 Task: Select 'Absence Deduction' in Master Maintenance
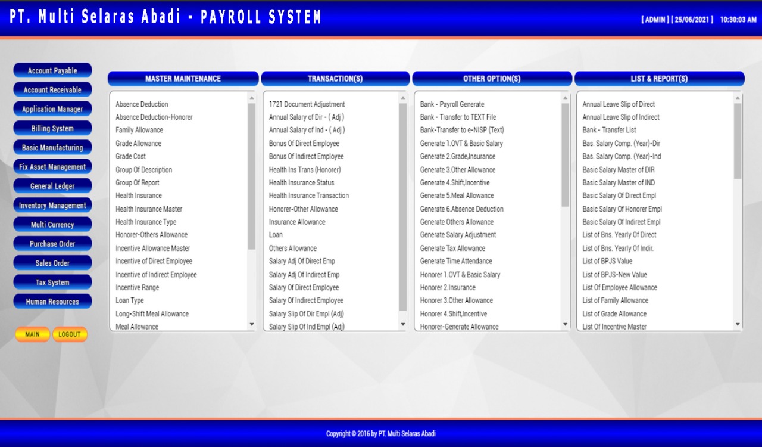click(x=142, y=104)
